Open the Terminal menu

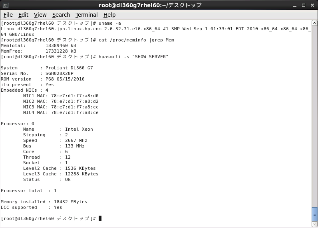point(87,15)
